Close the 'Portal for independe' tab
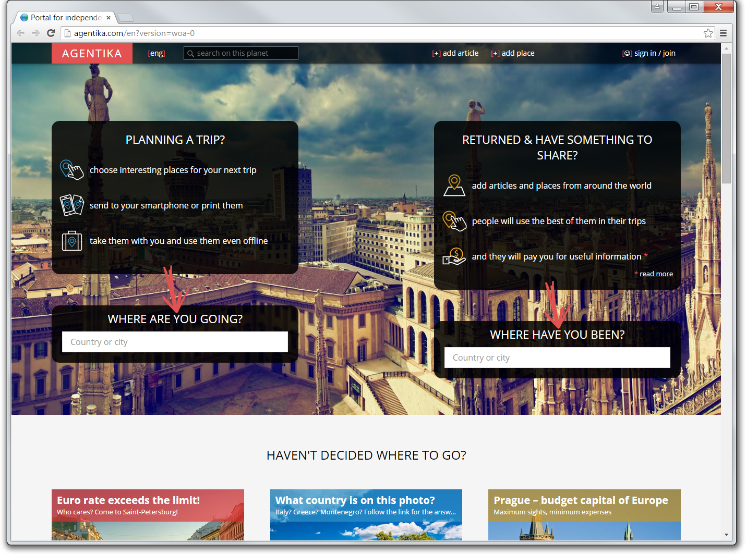Viewport: 746px width, 555px height. pyautogui.click(x=109, y=18)
